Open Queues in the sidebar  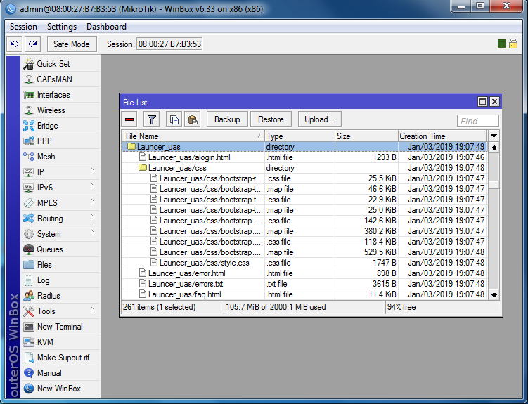pos(61,249)
